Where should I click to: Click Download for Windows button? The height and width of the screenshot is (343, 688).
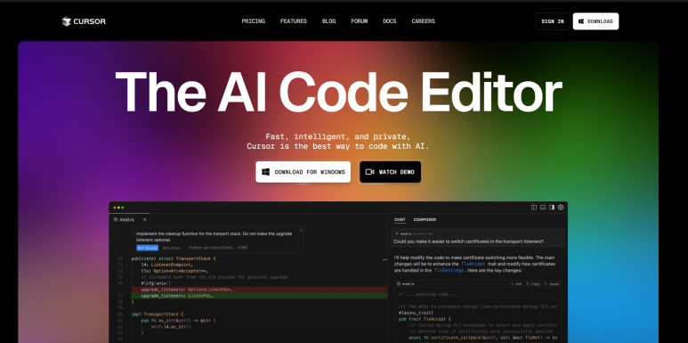pos(304,172)
